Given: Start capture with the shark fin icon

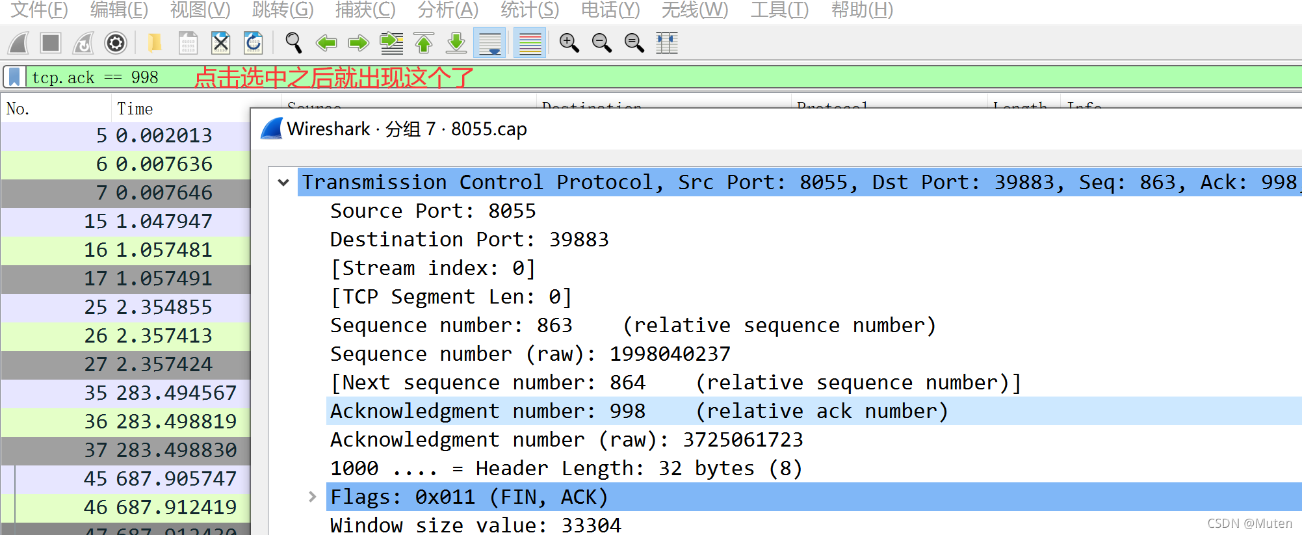Looking at the screenshot, I should point(19,44).
